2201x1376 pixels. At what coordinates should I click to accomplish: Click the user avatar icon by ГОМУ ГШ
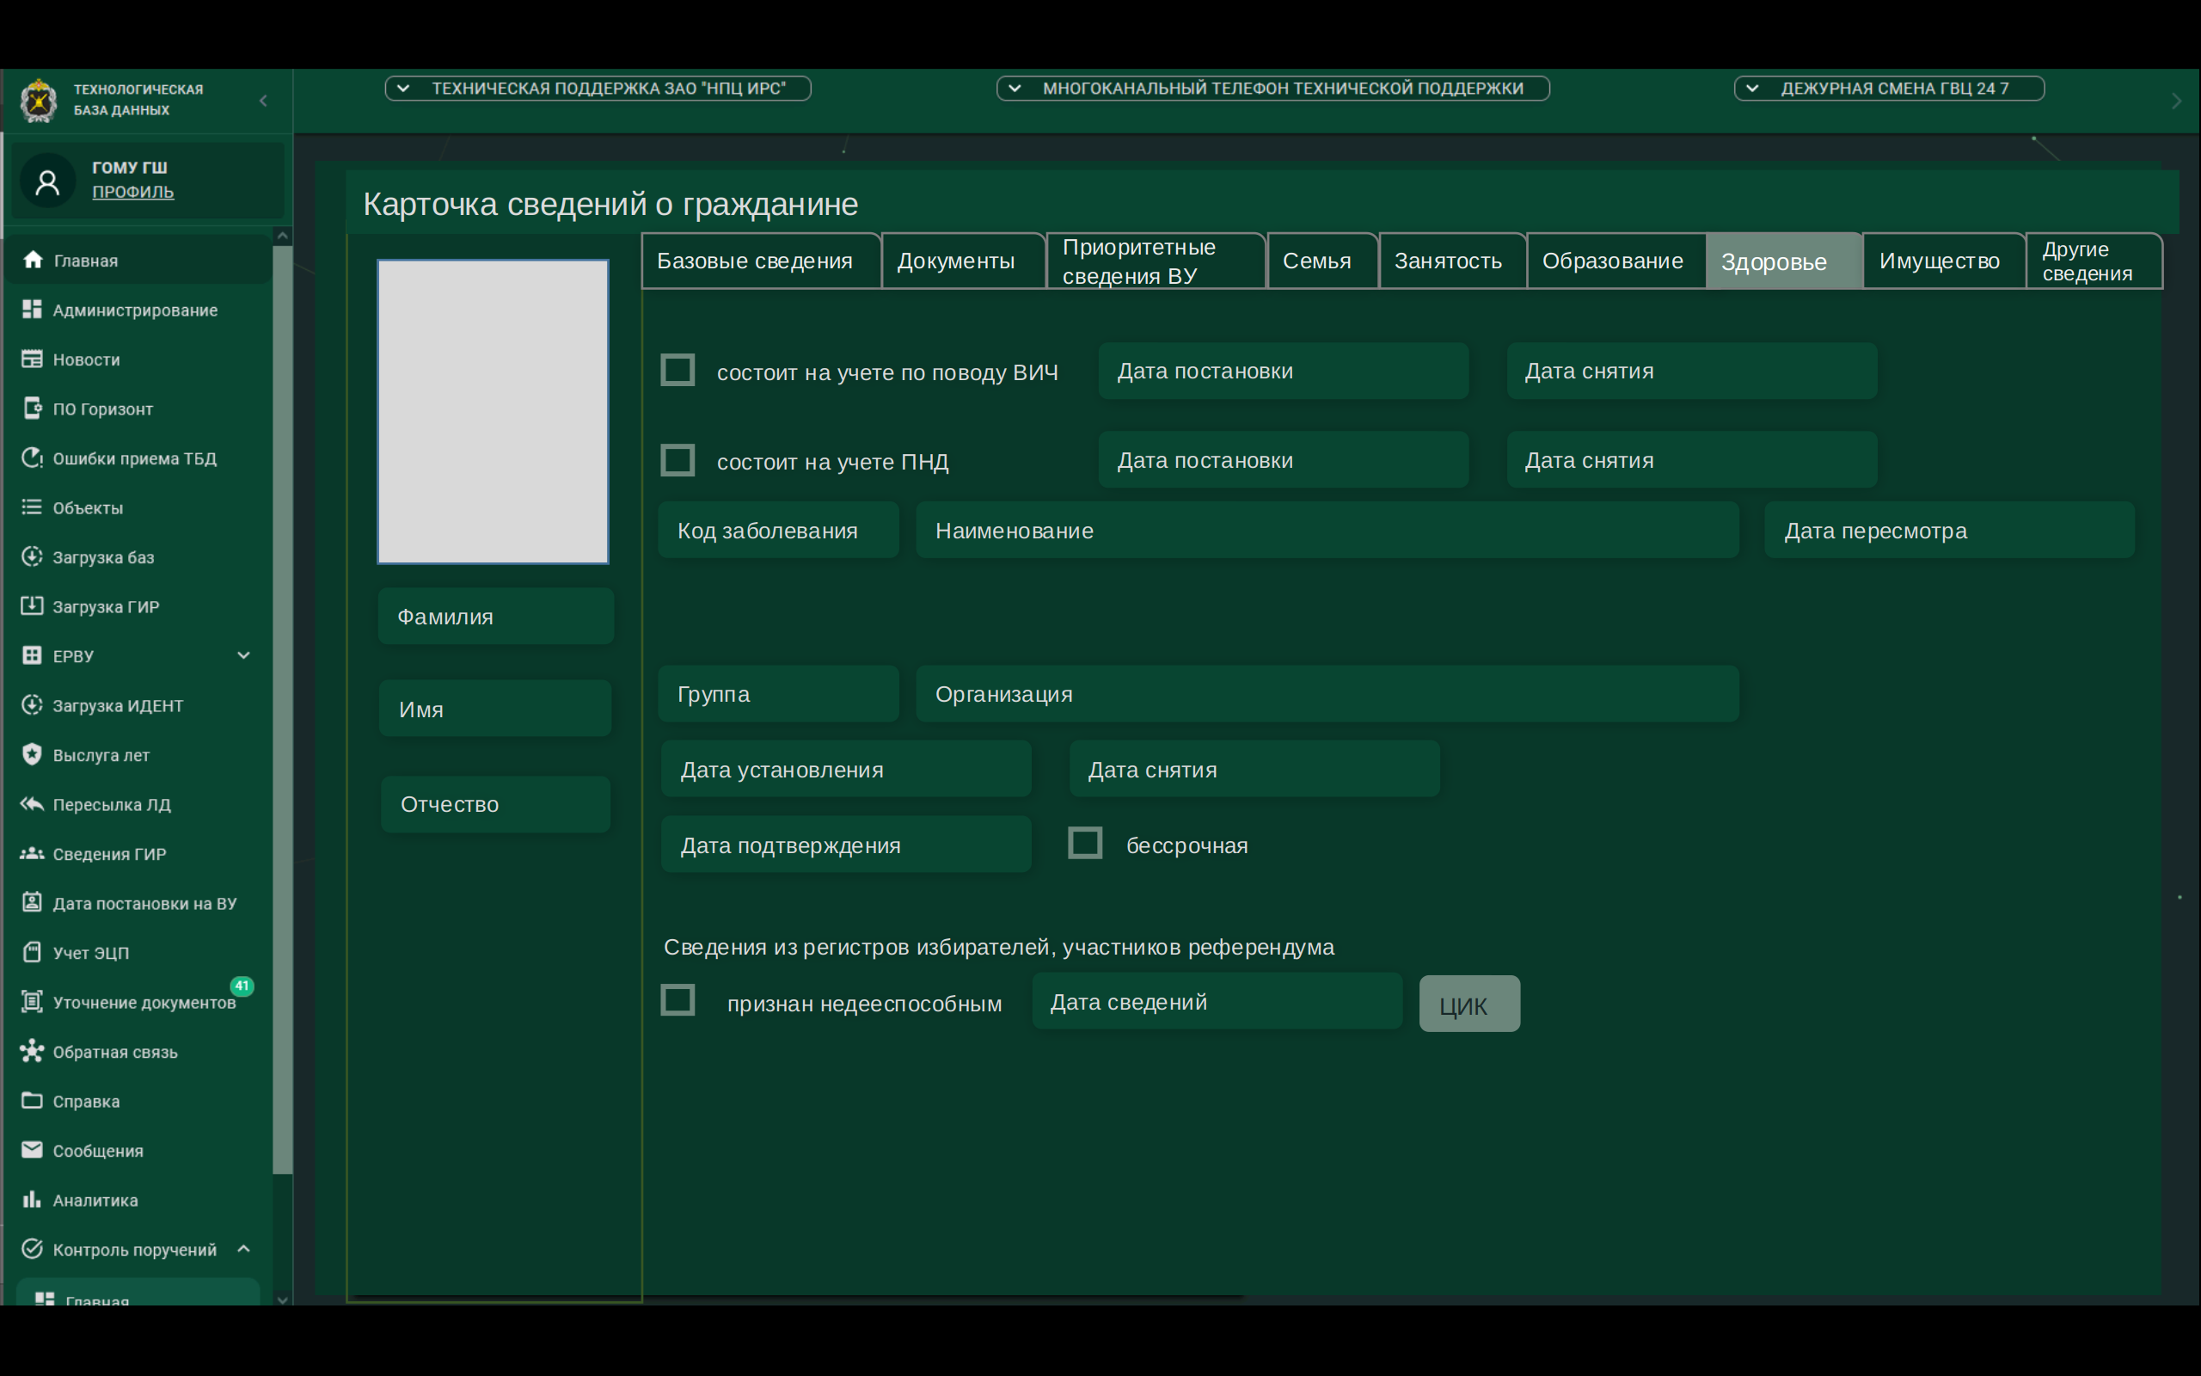[x=47, y=181]
